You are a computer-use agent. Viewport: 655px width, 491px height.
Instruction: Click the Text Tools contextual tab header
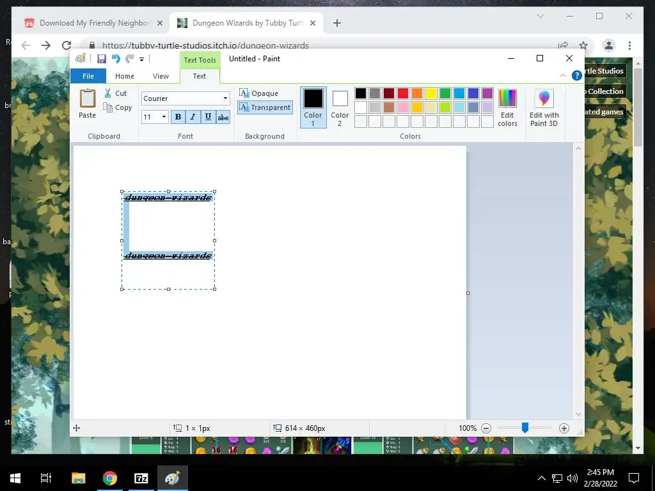[200, 60]
